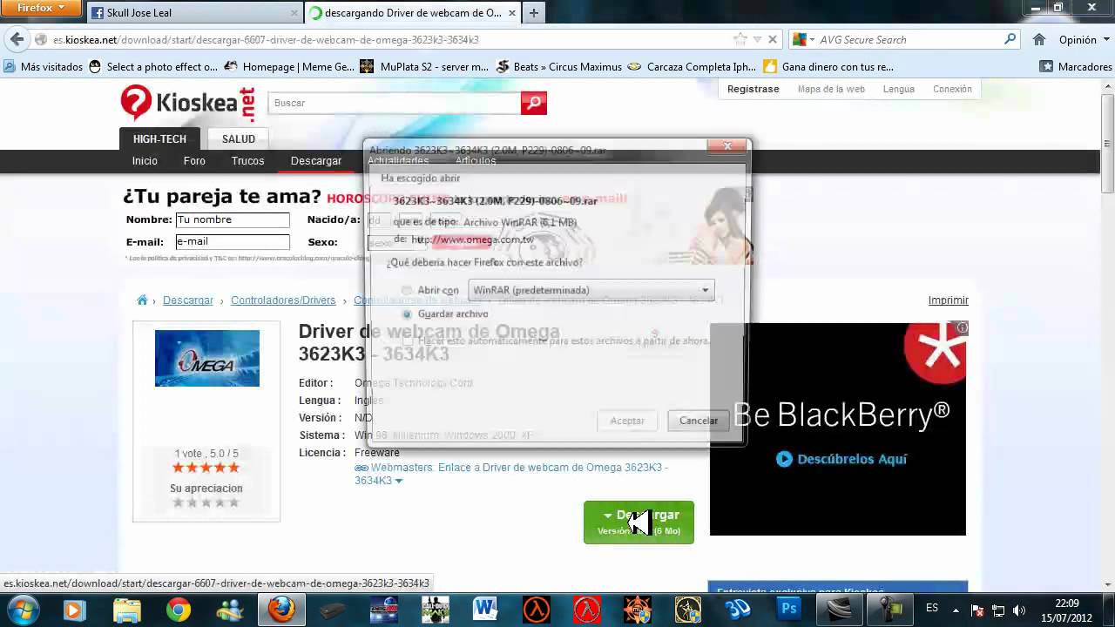Click BlackBerry Descúbrelos Aquí ad
Screen dimensions: 1115x627
(841, 459)
